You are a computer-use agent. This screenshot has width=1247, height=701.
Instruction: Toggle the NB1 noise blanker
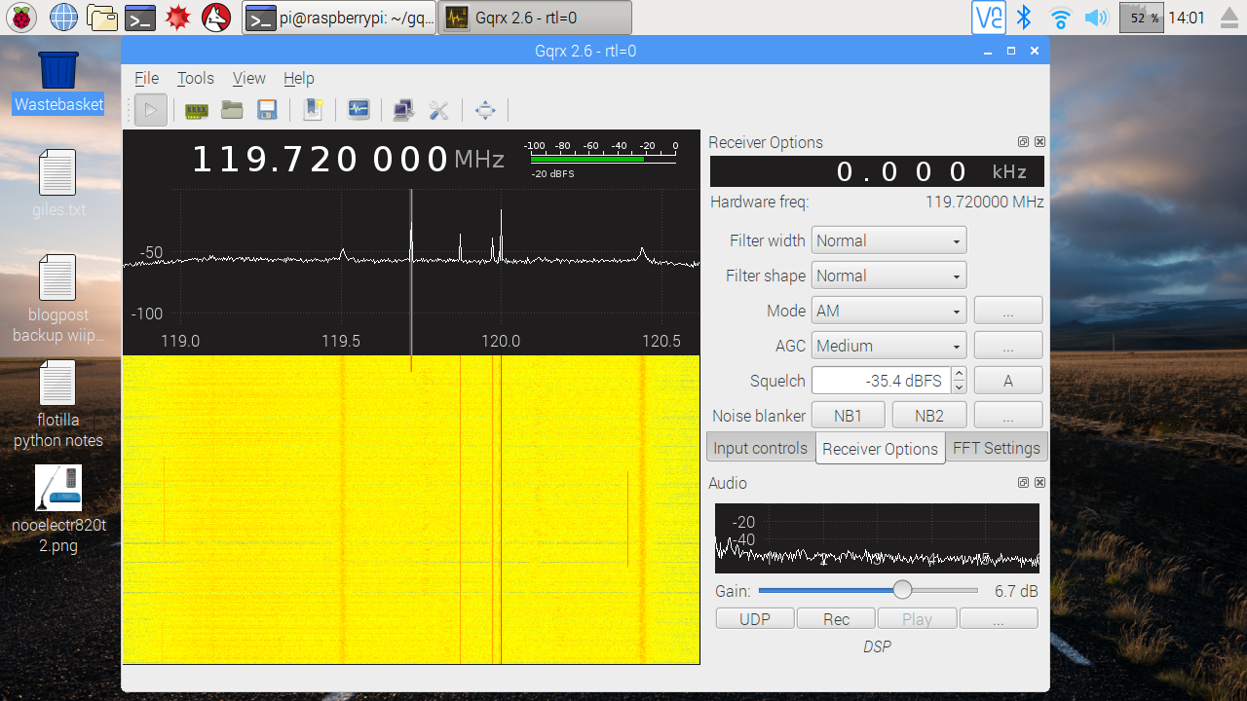pos(848,416)
